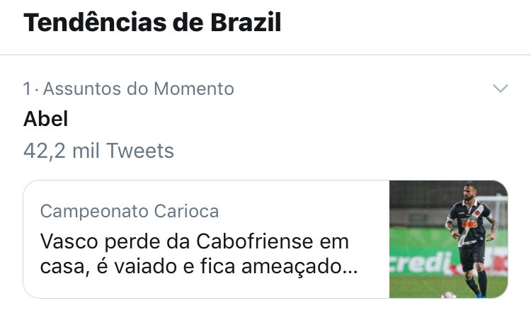Screen dimensions: 531x315
Task: Click the trend rank number 1
Action: [27, 88]
